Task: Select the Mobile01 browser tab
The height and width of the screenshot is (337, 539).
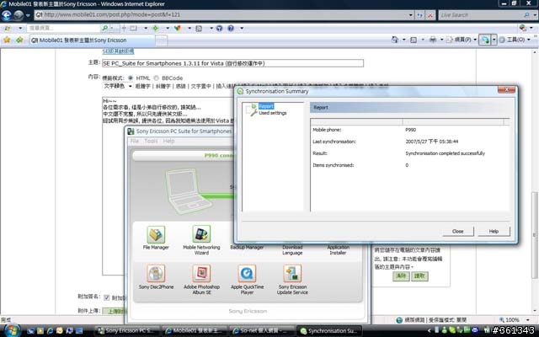Action: pyautogui.click(x=92, y=40)
